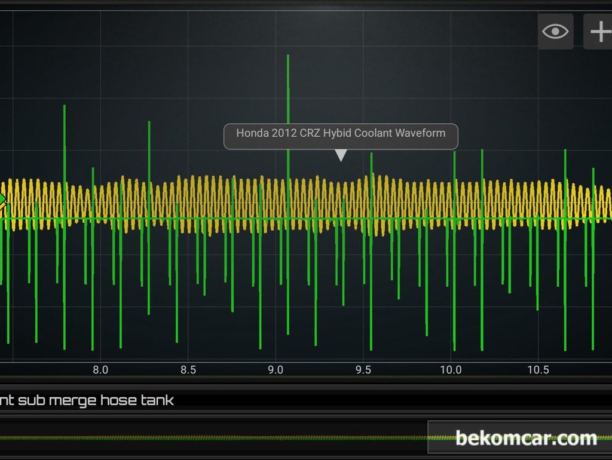612x460 pixels.
Task: Click the 9.5 time axis label
Action: coord(363,370)
